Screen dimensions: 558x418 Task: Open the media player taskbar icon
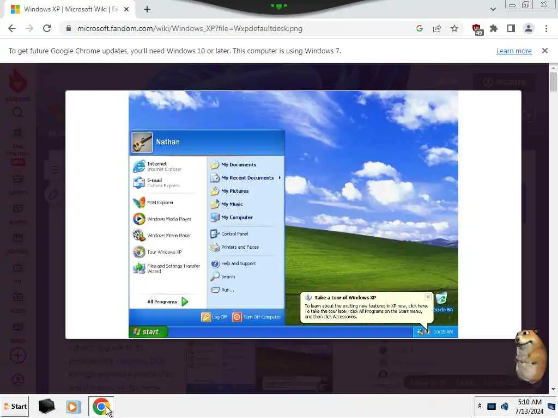[74, 407]
